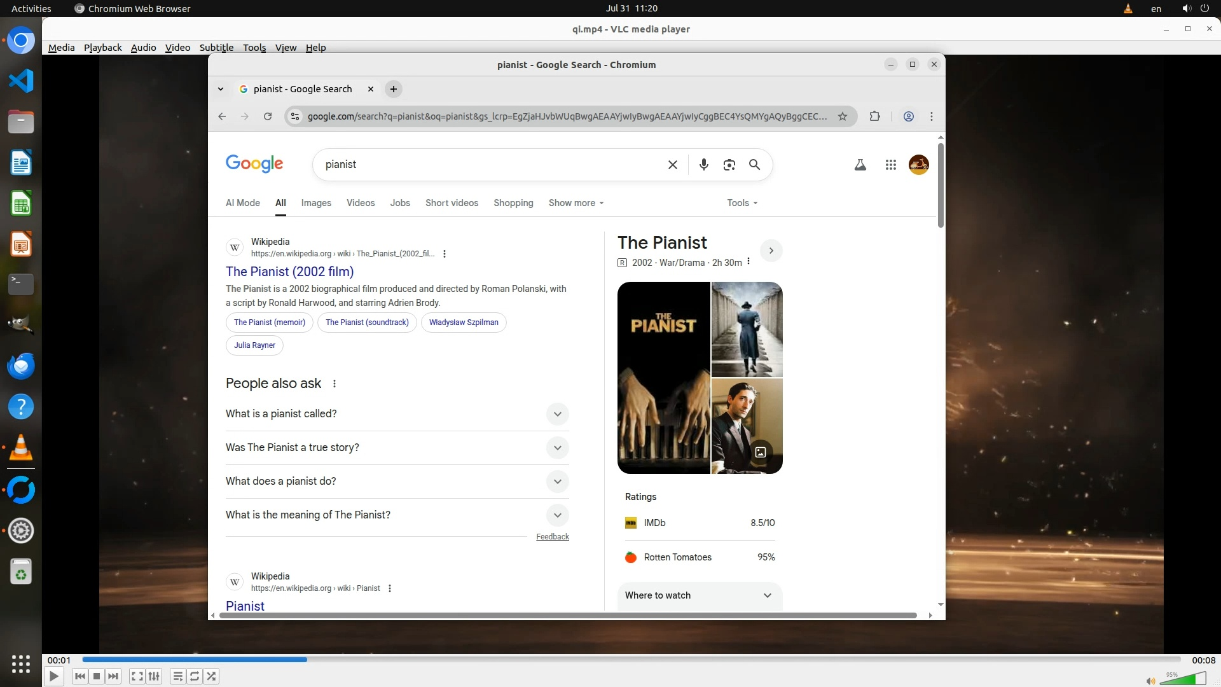The image size is (1221, 687).
Task: Open the Google apps grid icon
Action: (890, 165)
